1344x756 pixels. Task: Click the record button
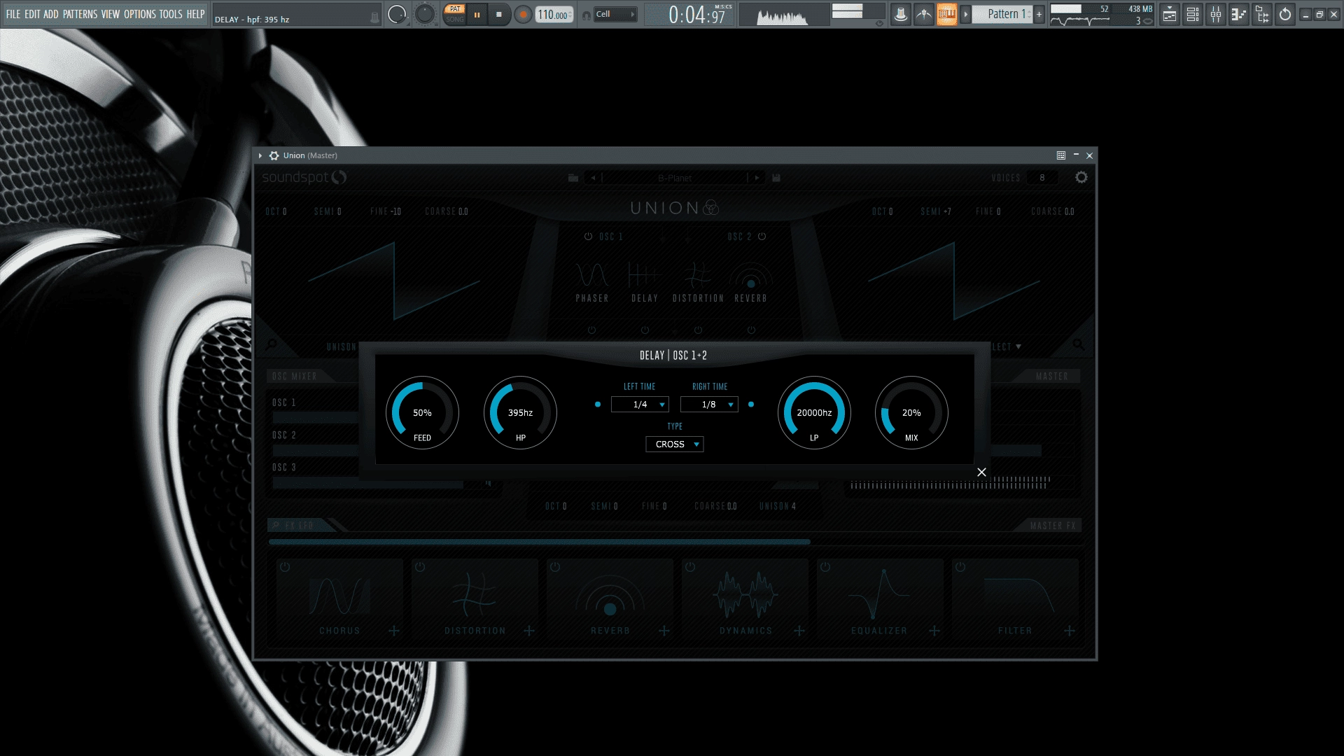522,14
